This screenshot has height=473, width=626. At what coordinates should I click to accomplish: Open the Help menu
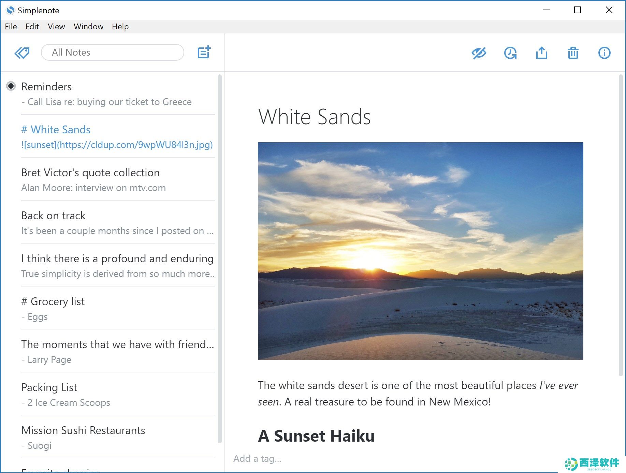coord(120,27)
